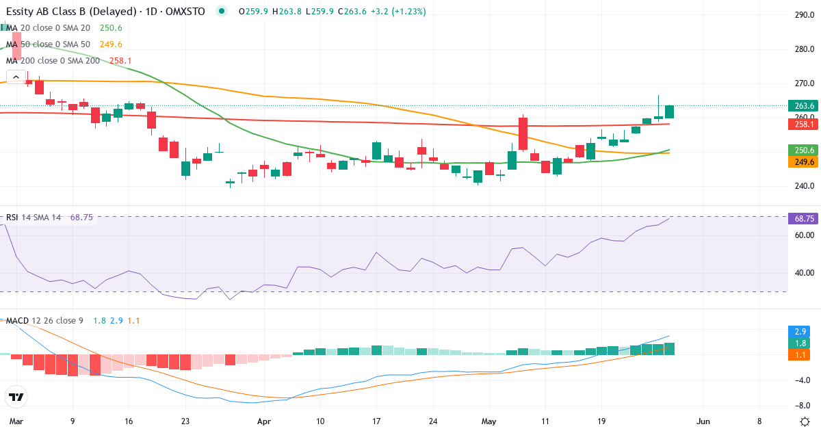Click the 60.00 RSI axis value
This screenshot has height=431, width=821.
[x=804, y=235]
